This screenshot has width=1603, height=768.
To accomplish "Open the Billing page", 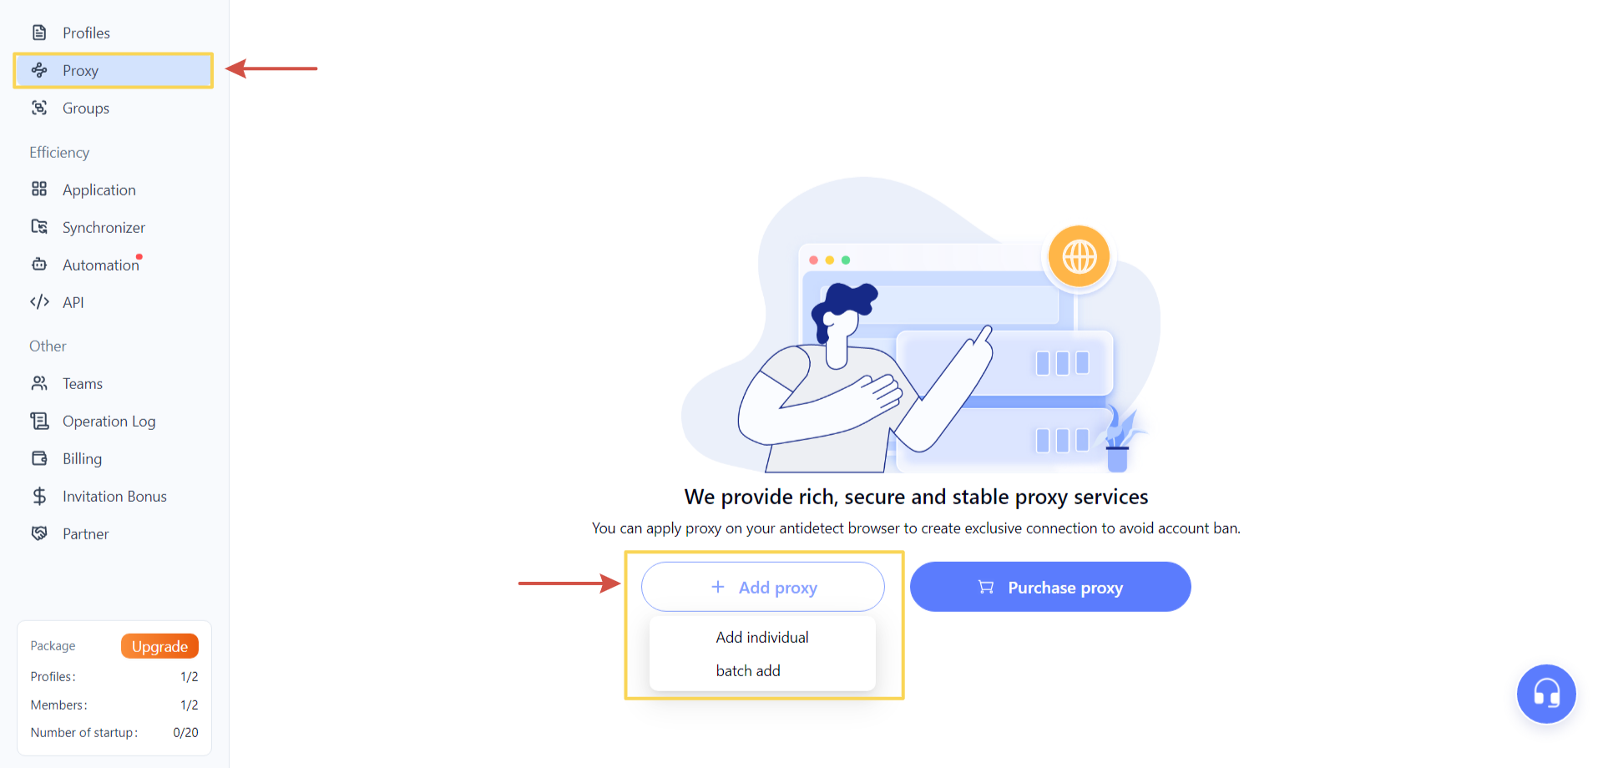I will pyautogui.click(x=82, y=459).
